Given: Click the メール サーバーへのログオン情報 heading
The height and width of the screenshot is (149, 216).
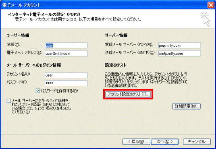Looking at the screenshot, I should [34, 65].
